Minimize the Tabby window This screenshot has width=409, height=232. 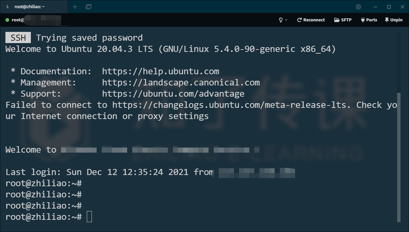[375, 7]
